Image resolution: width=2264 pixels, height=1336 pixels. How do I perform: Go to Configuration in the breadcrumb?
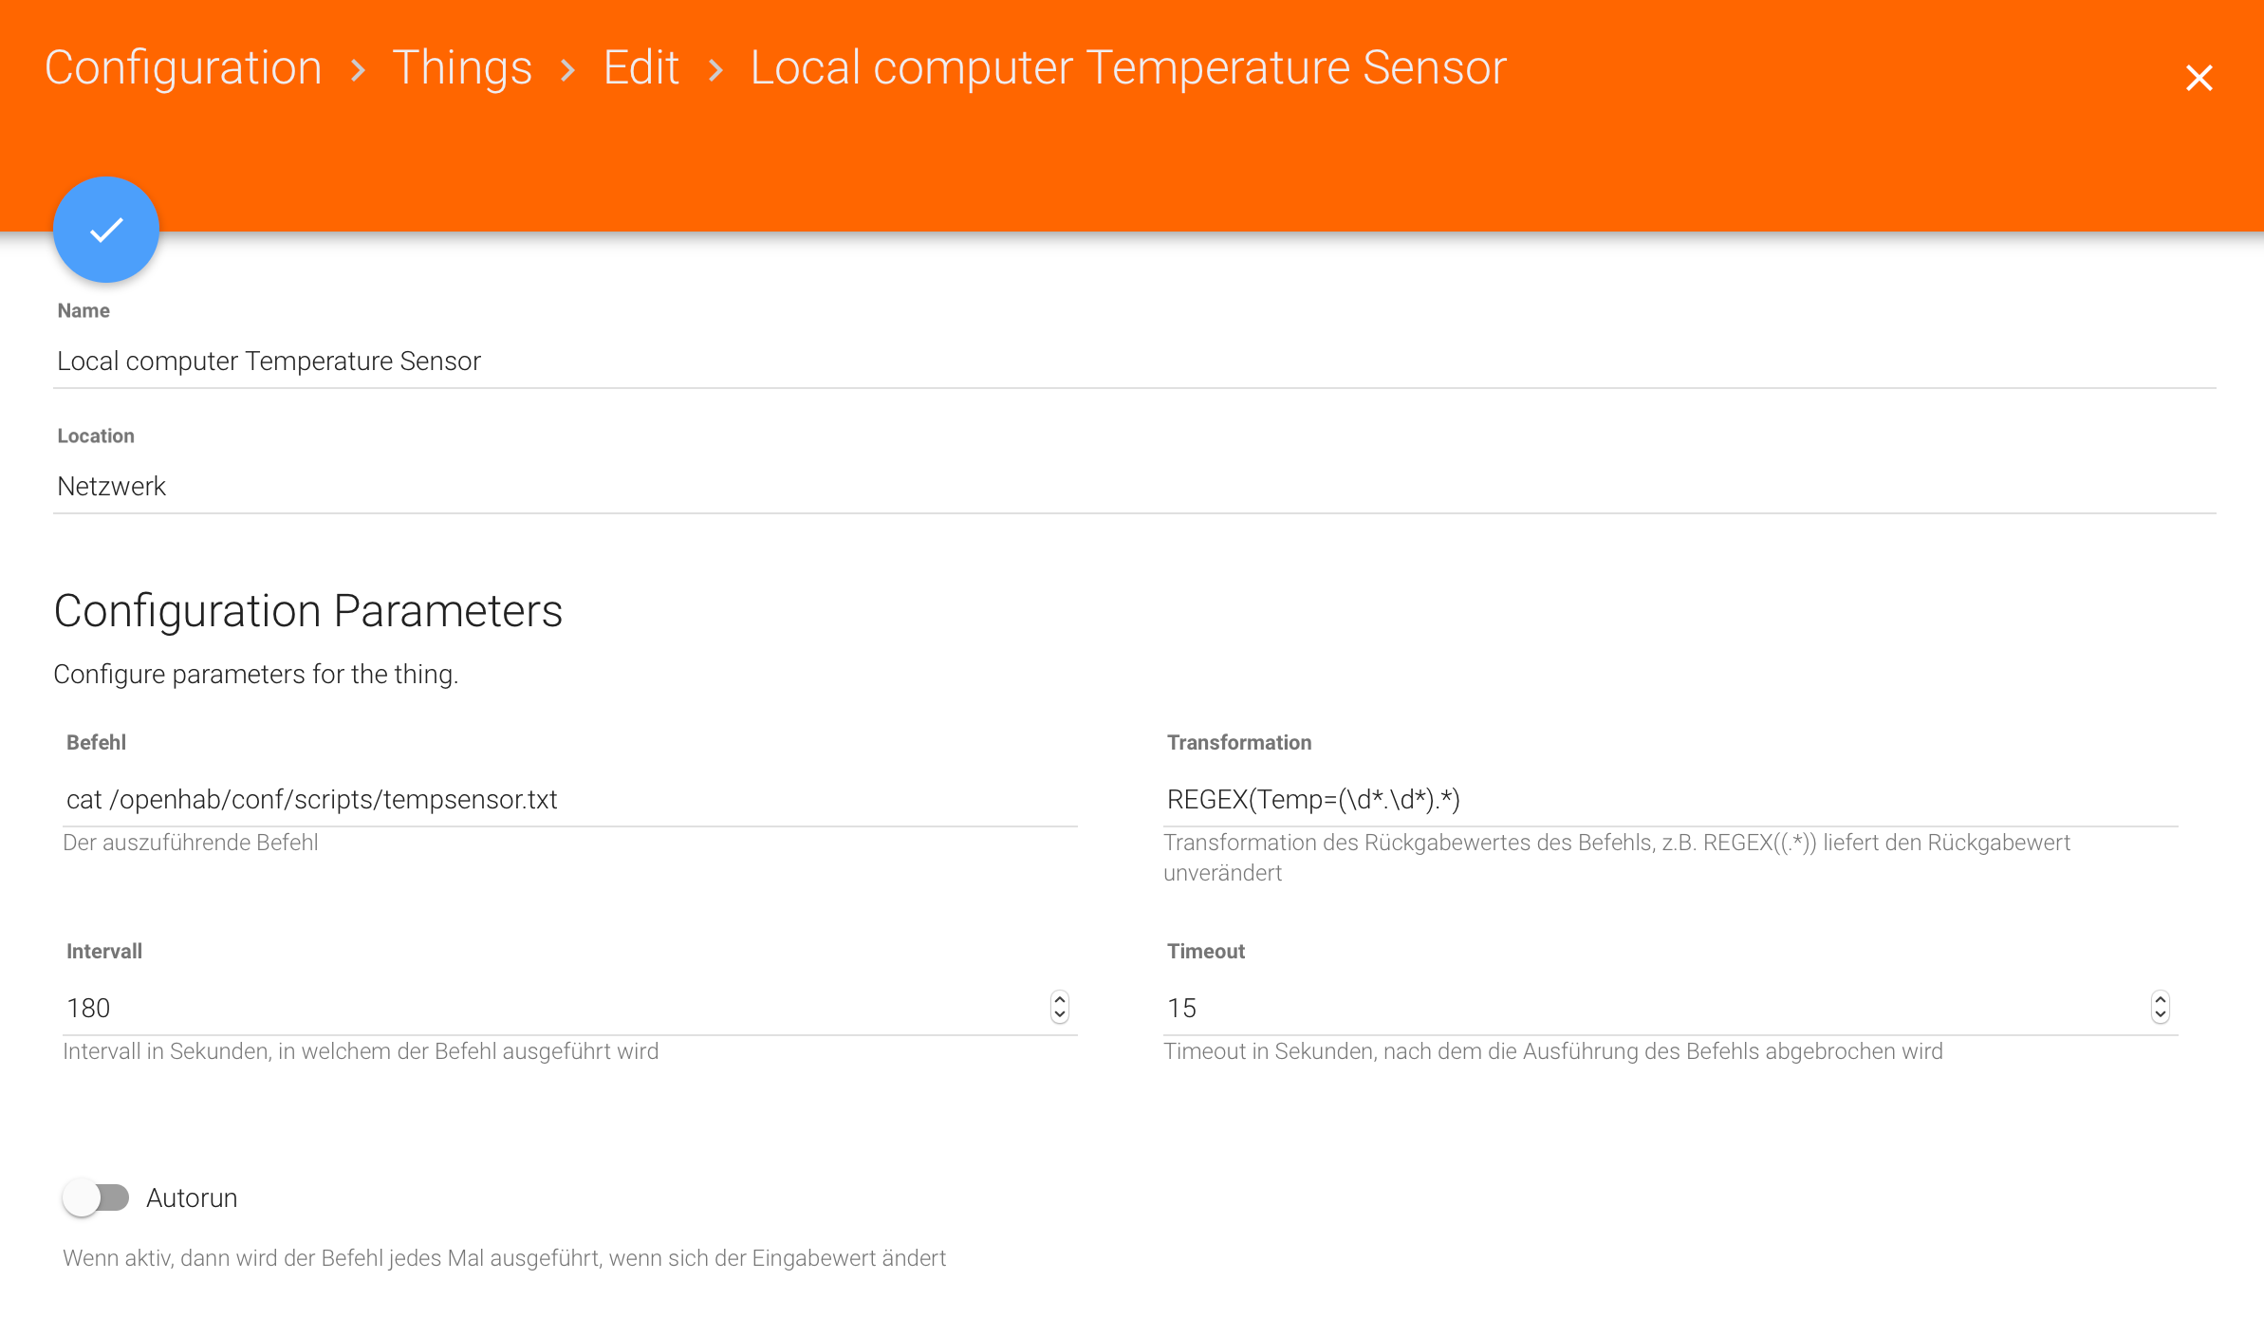183,68
